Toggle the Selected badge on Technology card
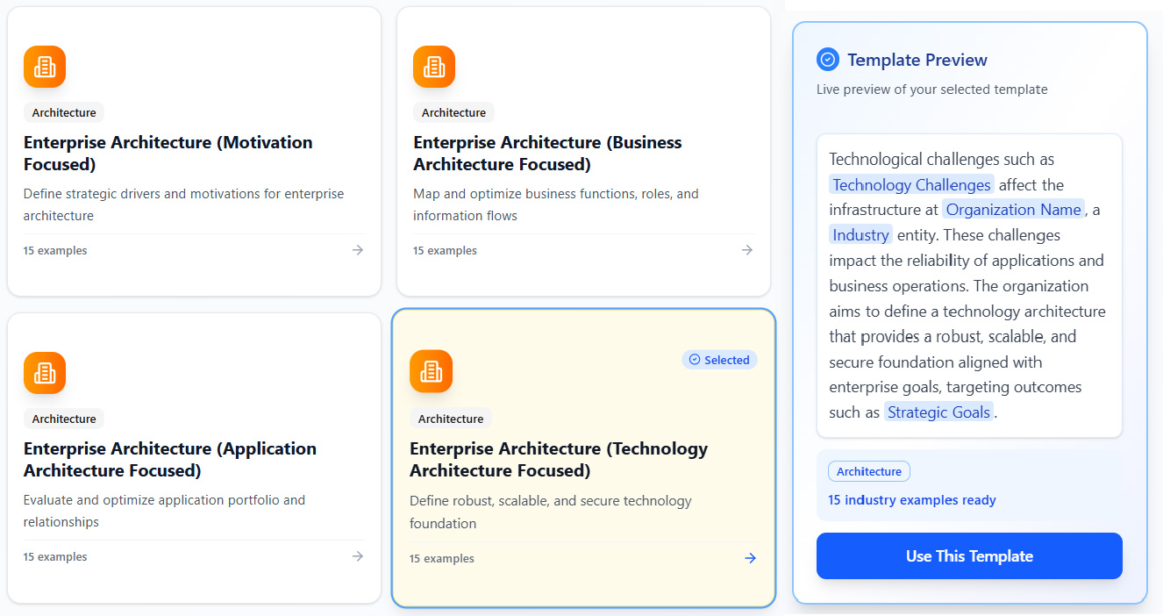This screenshot has height=616, width=1163. click(x=719, y=360)
